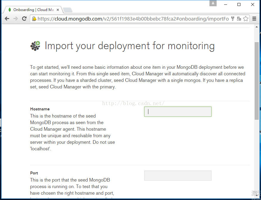Click the 'Hostname' label
Image resolution: width=261 pixels, height=200 pixels.
click(40, 109)
